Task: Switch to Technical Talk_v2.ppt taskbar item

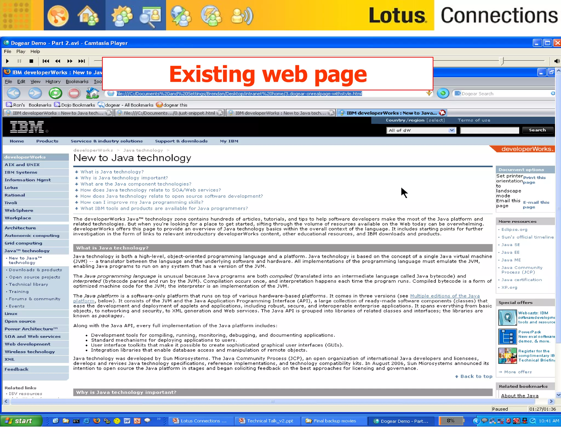Action: click(267, 421)
